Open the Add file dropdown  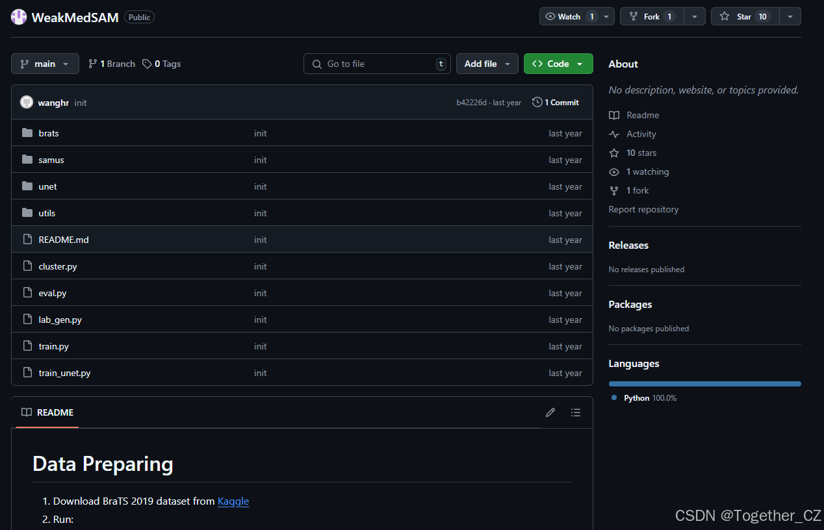[x=487, y=64]
